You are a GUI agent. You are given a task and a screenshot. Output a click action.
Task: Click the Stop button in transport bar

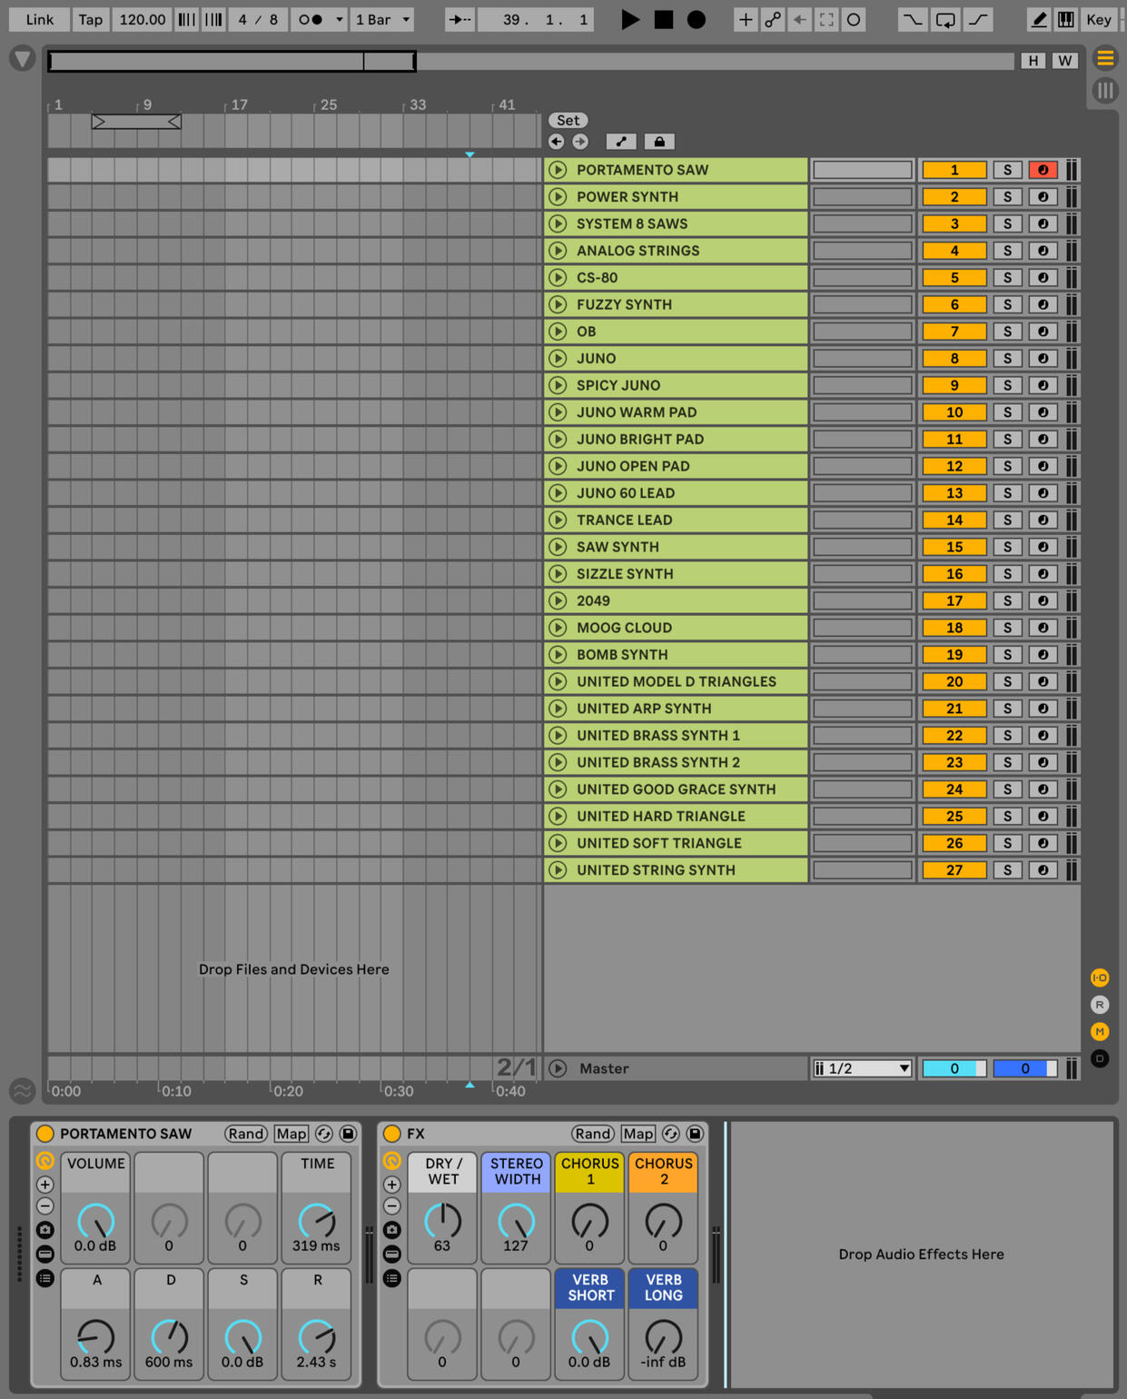click(x=664, y=19)
